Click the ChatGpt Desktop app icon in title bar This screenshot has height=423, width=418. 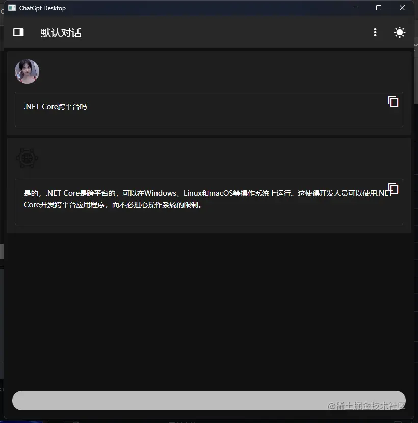[x=12, y=8]
